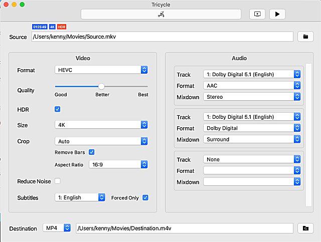Click the 4K badge above source
The image size is (321, 242).
point(52,26)
